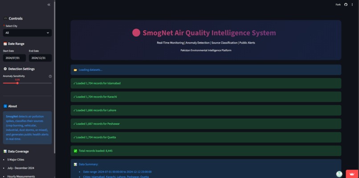Show help tooltip for Anomaly Sensitivity

[x=50, y=76]
